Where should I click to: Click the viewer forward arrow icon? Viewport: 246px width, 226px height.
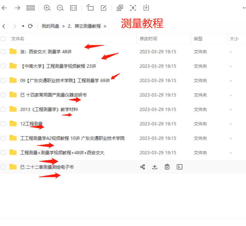17,8
